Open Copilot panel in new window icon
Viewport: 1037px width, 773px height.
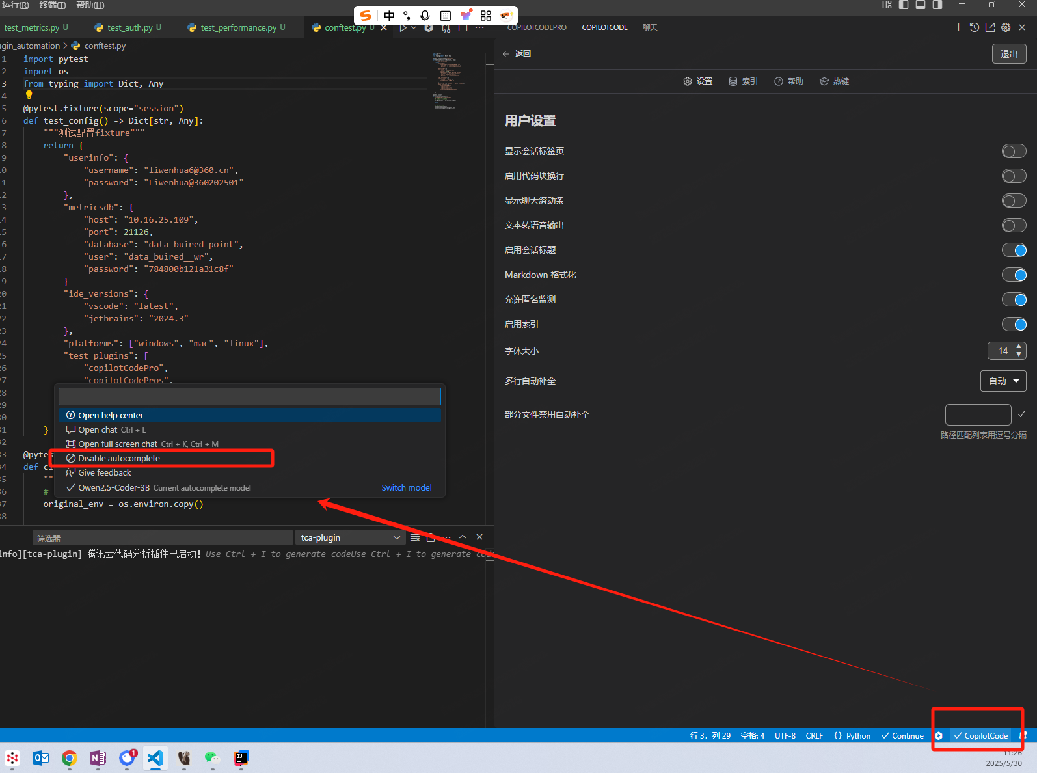point(990,27)
